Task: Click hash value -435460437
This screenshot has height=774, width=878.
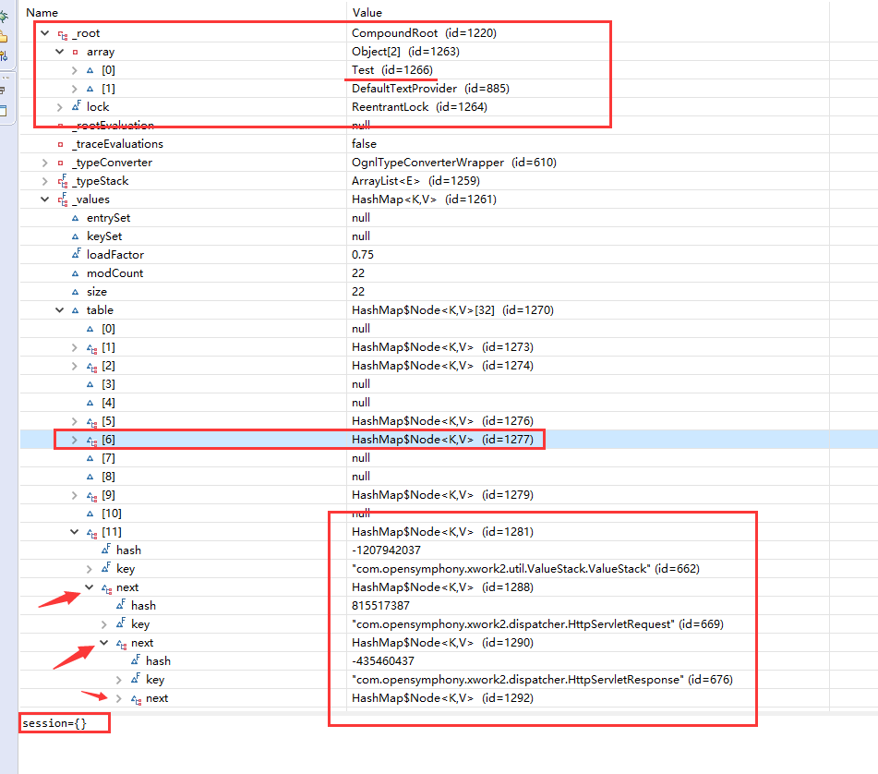Action: pos(383,661)
